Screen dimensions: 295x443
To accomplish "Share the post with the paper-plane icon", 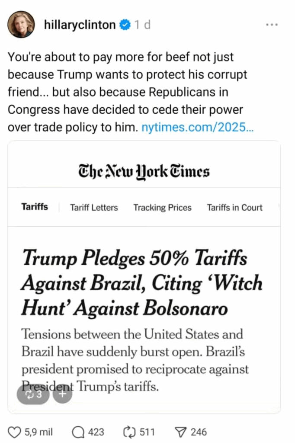I will [x=180, y=432].
